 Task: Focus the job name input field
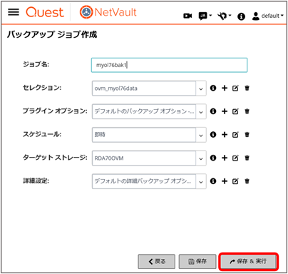tap(169, 65)
